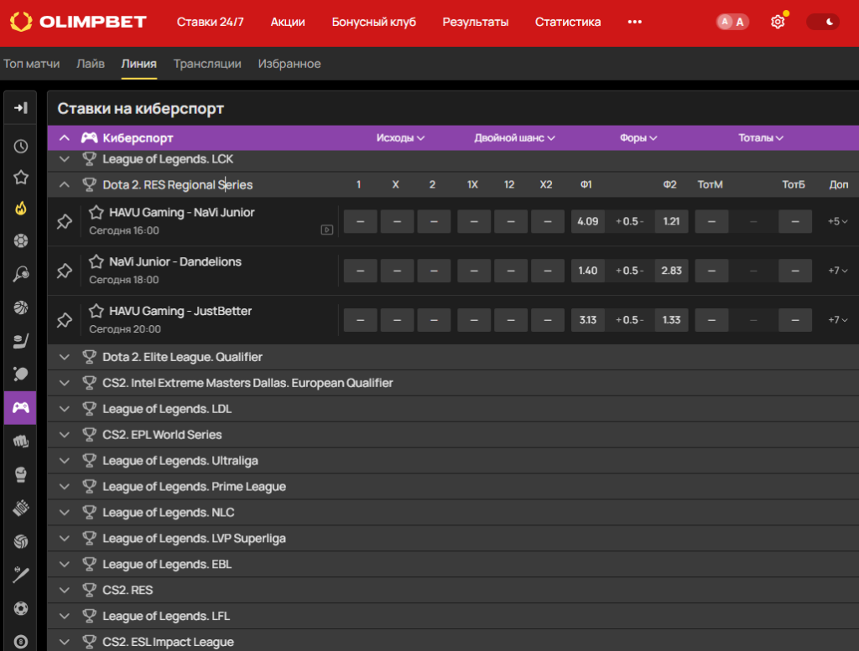859x651 pixels.
Task: Bet on odds 2.83 for Dandelions
Action: coord(671,271)
